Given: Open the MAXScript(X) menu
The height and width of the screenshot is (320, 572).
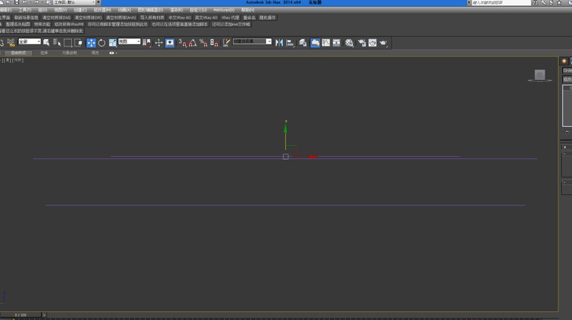Looking at the screenshot, I should pyautogui.click(x=223, y=10).
